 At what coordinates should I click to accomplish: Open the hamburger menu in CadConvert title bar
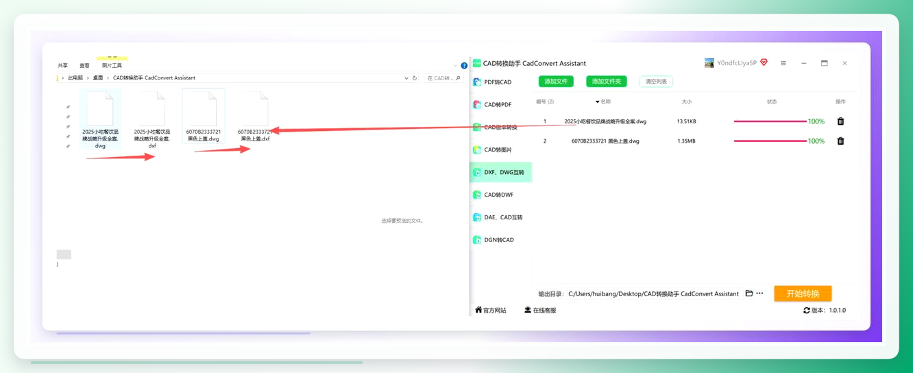click(783, 63)
